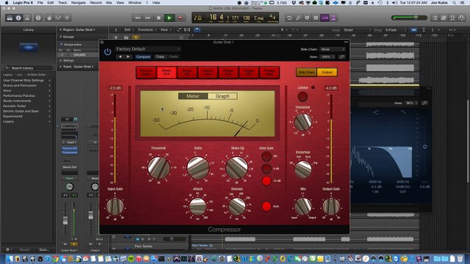Open the media Browsers icon
This screenshot has width=470, height=264.
(x=461, y=18)
